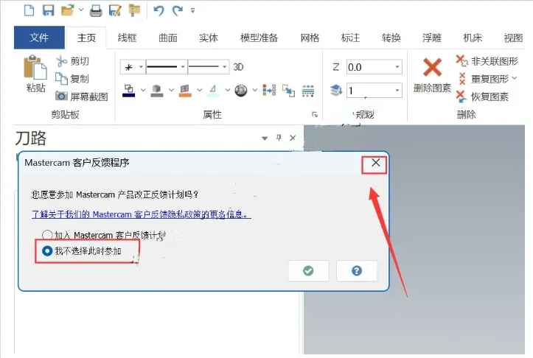Select 我不选择此时参加 radio option
The width and height of the screenshot is (533, 358).
(47, 251)
